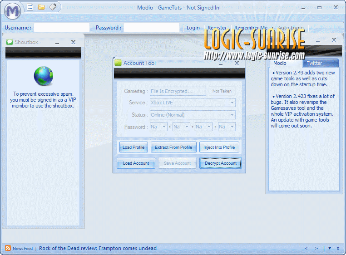Image resolution: width=346 pixels, height=255 pixels.
Task: Click the new document icon in title bar
Action: 30,7
